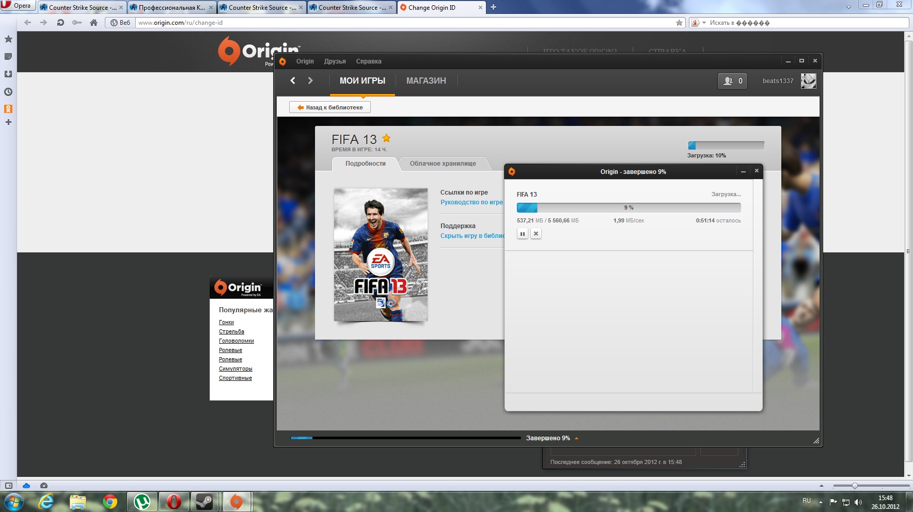Click the Симуляторы genre link

pos(235,369)
